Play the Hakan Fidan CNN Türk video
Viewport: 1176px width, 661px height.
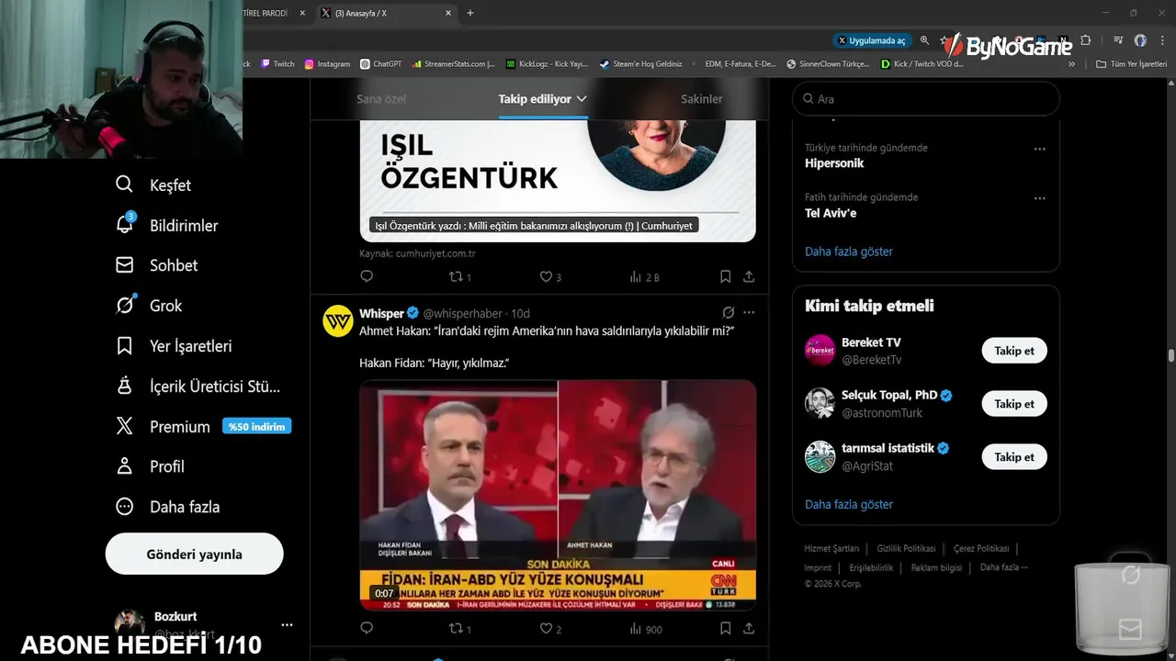(558, 496)
